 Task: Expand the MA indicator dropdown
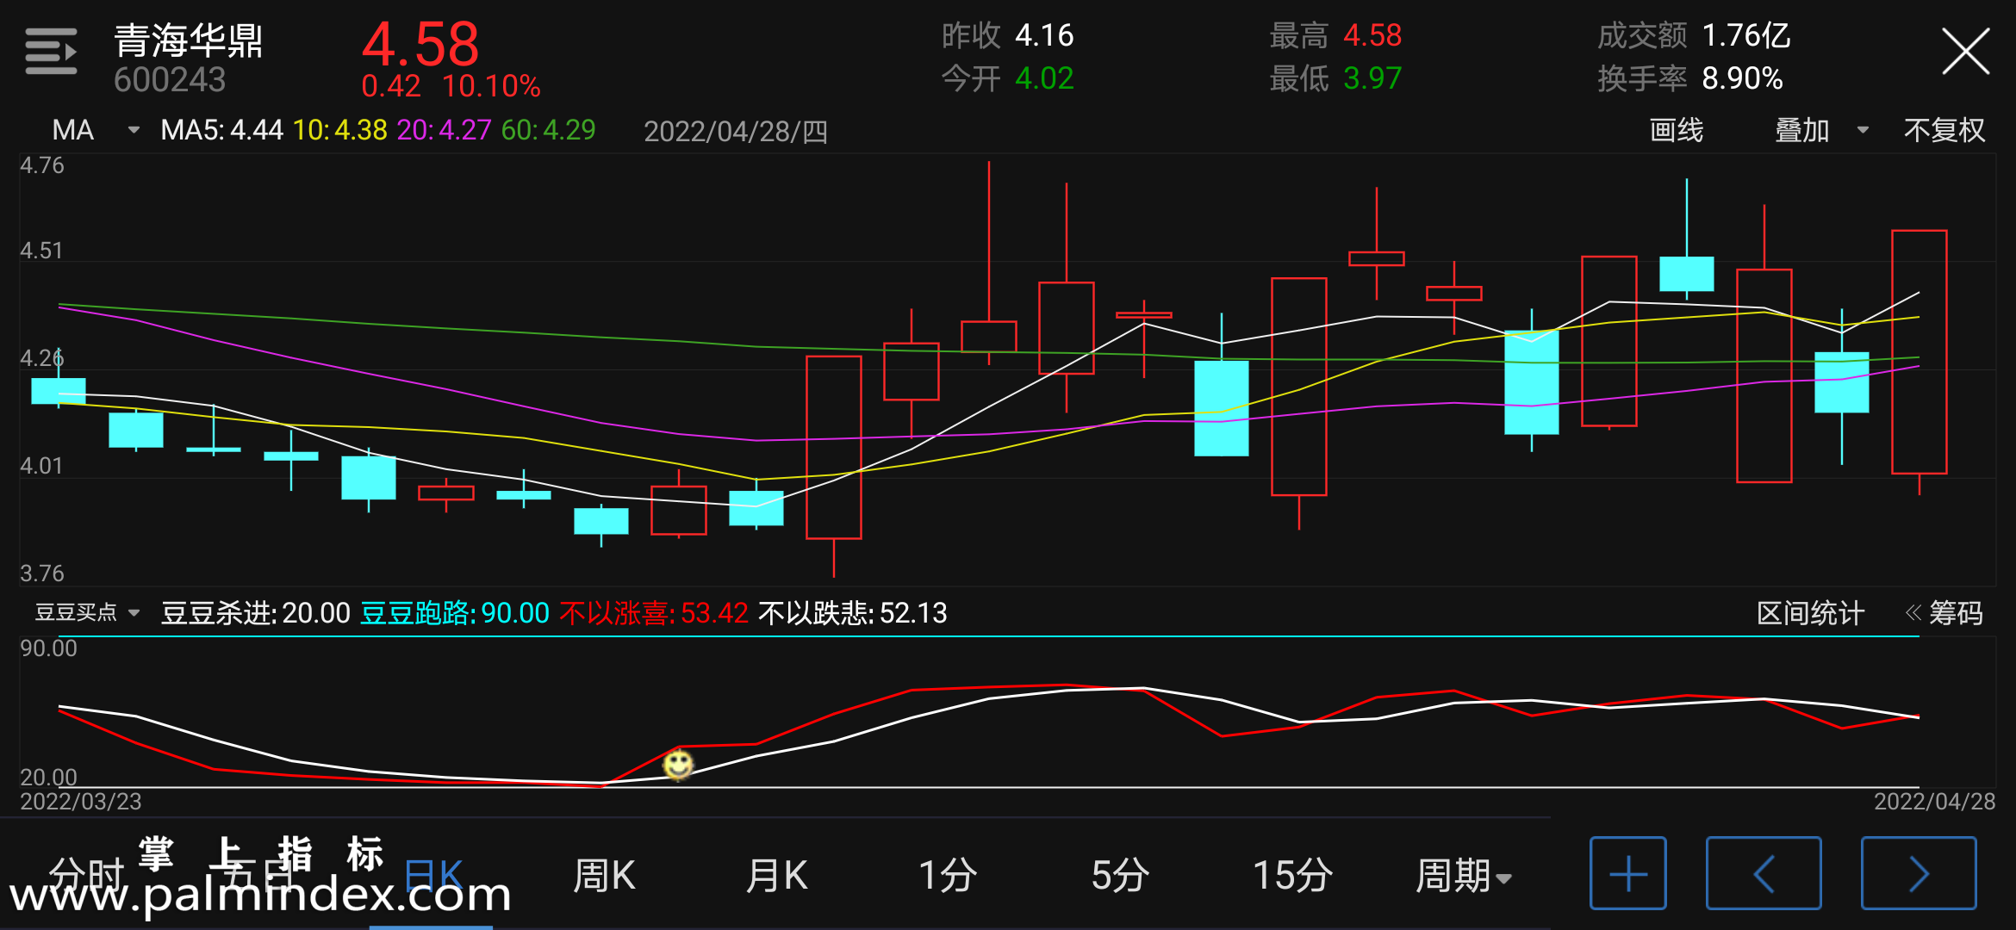click(96, 130)
